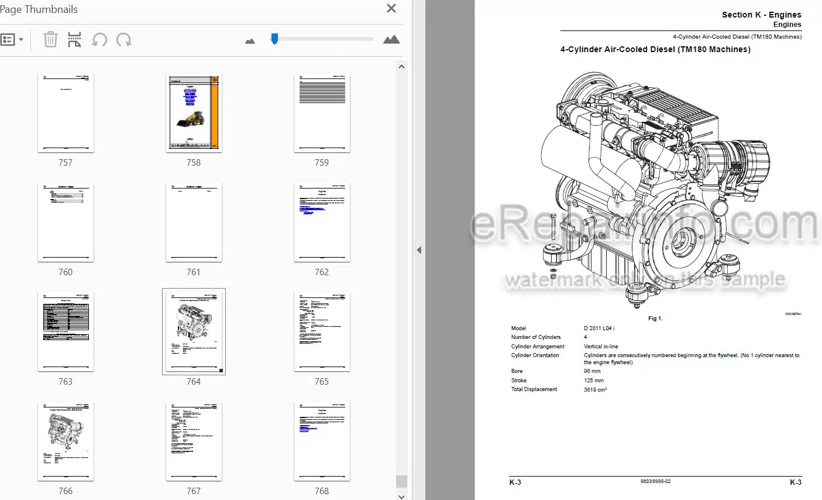Select page 758 thumbnail with loader image

(194, 113)
